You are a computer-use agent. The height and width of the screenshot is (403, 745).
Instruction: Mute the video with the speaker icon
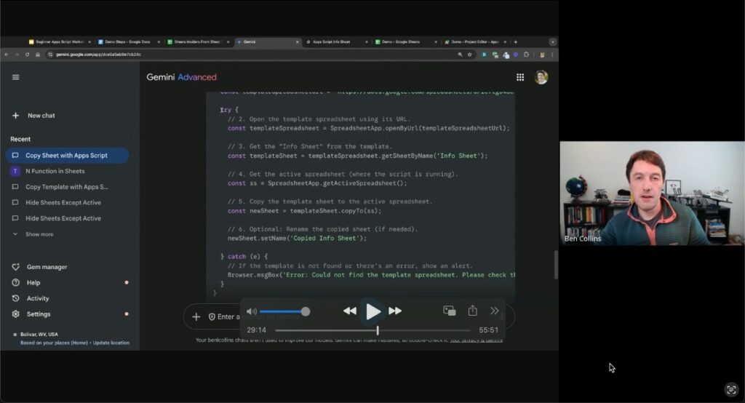point(251,311)
